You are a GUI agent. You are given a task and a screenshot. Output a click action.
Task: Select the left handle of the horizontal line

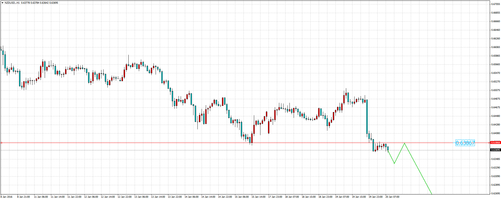1,143
